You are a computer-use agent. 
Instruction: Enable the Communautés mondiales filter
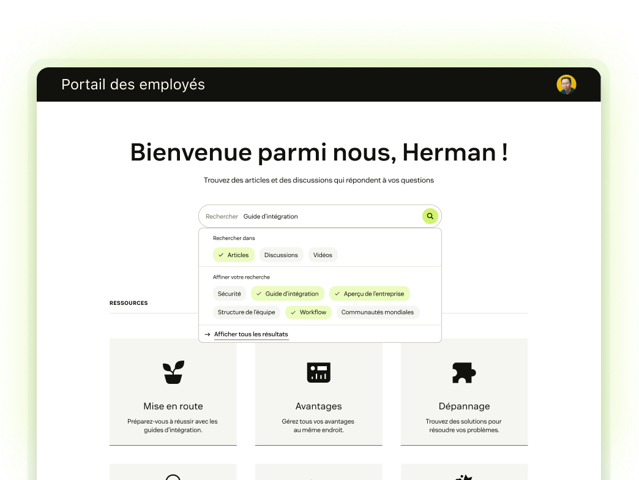[378, 312]
